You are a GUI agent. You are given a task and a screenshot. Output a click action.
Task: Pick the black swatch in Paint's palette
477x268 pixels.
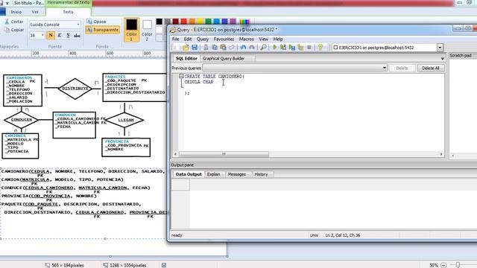(159, 22)
